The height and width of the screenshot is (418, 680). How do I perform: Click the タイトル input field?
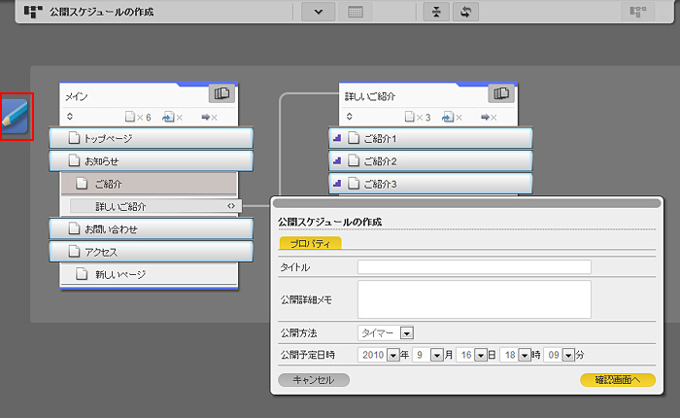[474, 267]
